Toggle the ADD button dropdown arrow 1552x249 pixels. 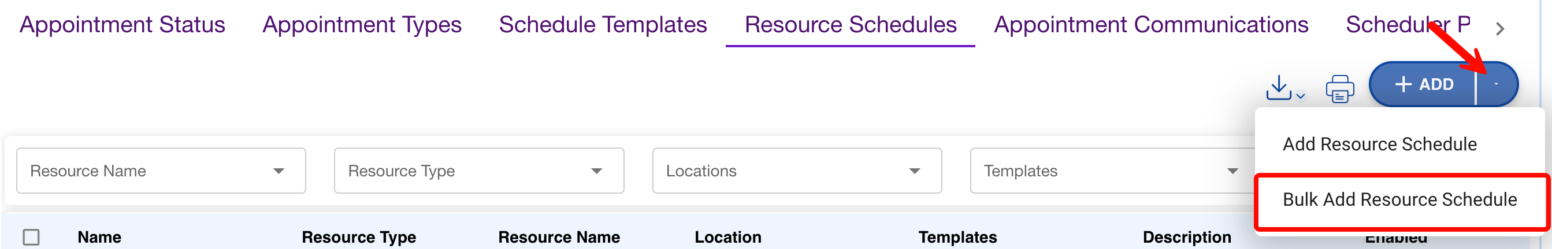pos(1496,84)
